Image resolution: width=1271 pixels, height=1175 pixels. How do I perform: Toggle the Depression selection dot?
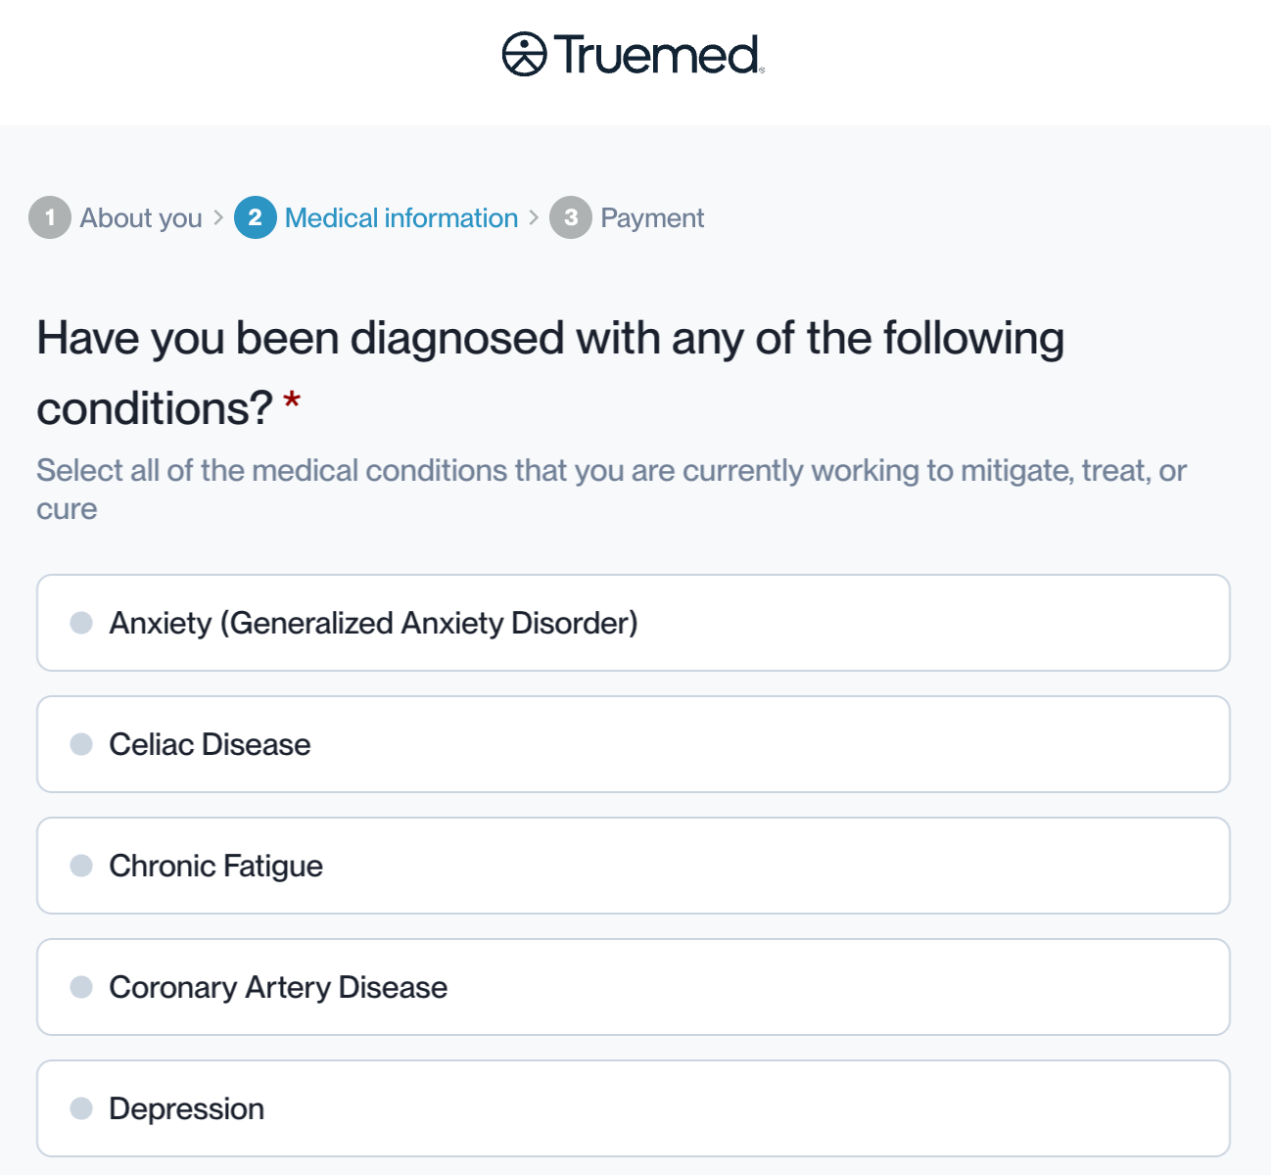[81, 1108]
